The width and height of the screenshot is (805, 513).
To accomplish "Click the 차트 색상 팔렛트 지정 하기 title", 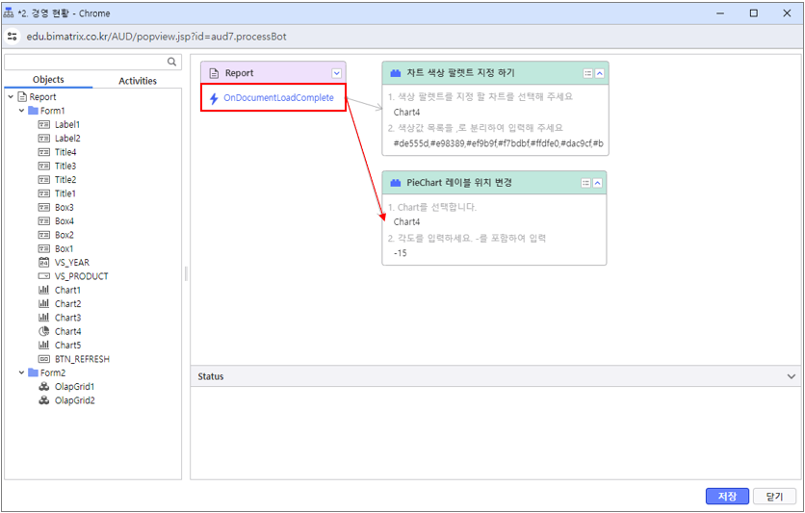I will click(x=460, y=73).
